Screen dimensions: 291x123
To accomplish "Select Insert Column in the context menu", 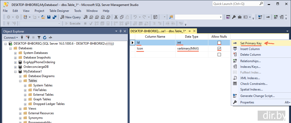I will [x=261, y=49].
